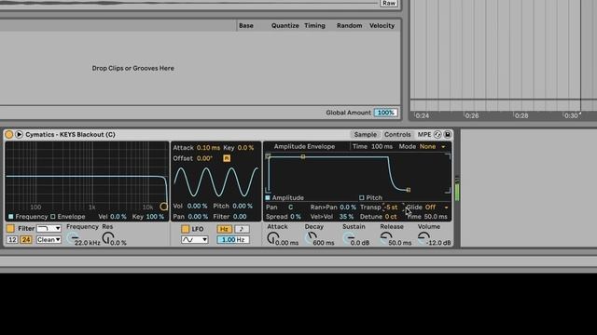This screenshot has height=335, width=597.
Task: Click the LFO rate 1.00 Hz field
Action: tap(233, 240)
